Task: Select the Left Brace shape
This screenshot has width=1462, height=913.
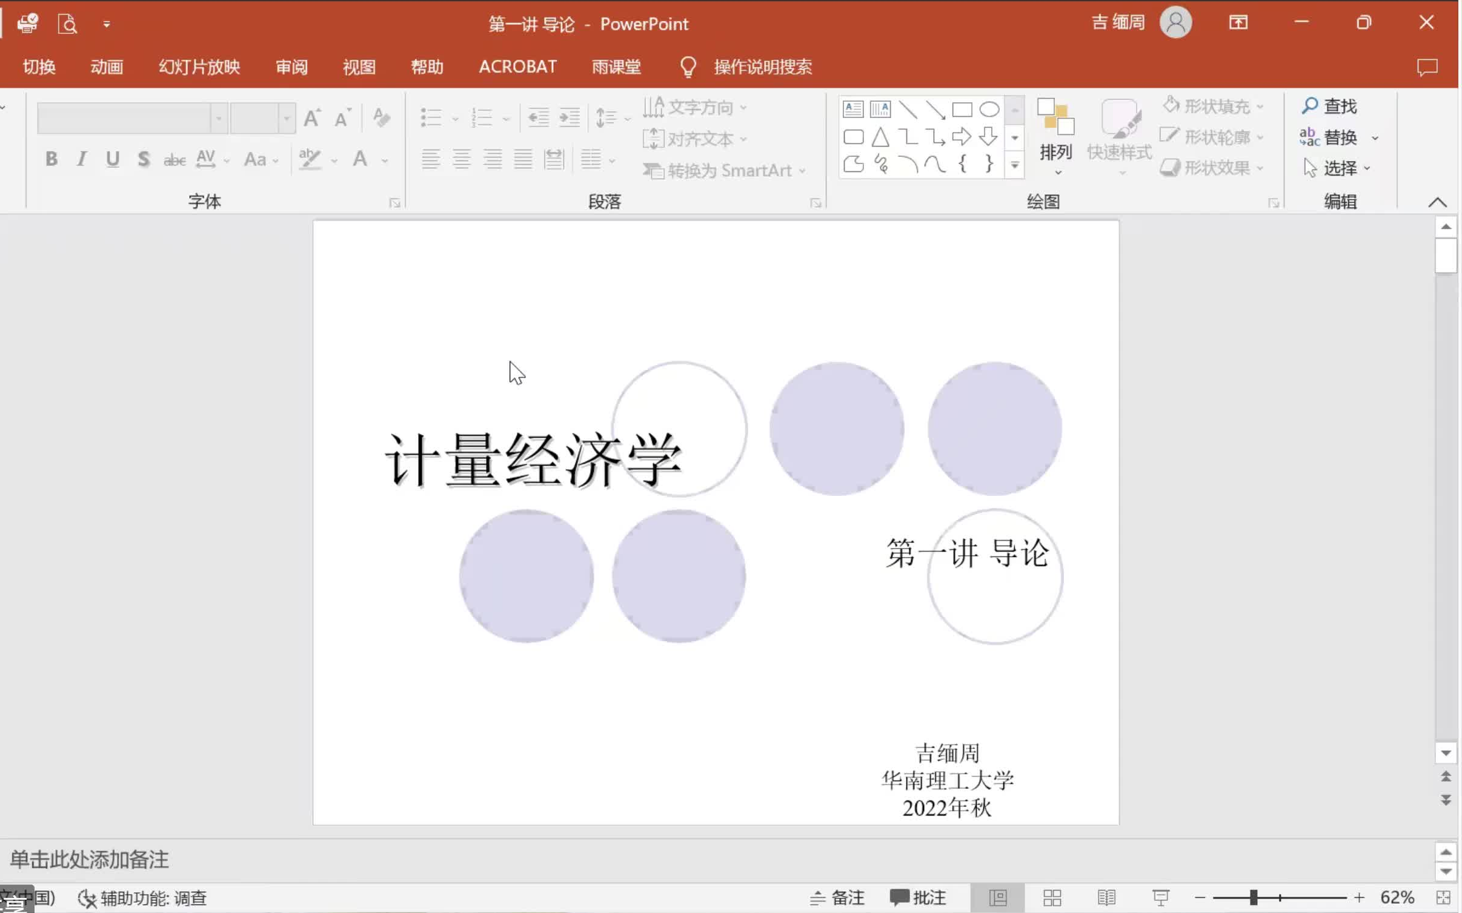Action: [x=962, y=163]
